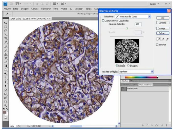Select the 3D Rotate tool

(x=5, y=94)
